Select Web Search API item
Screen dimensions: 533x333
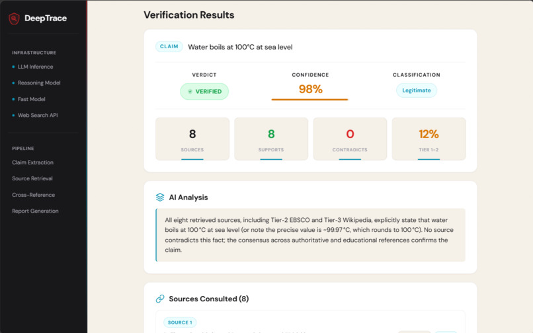point(38,115)
